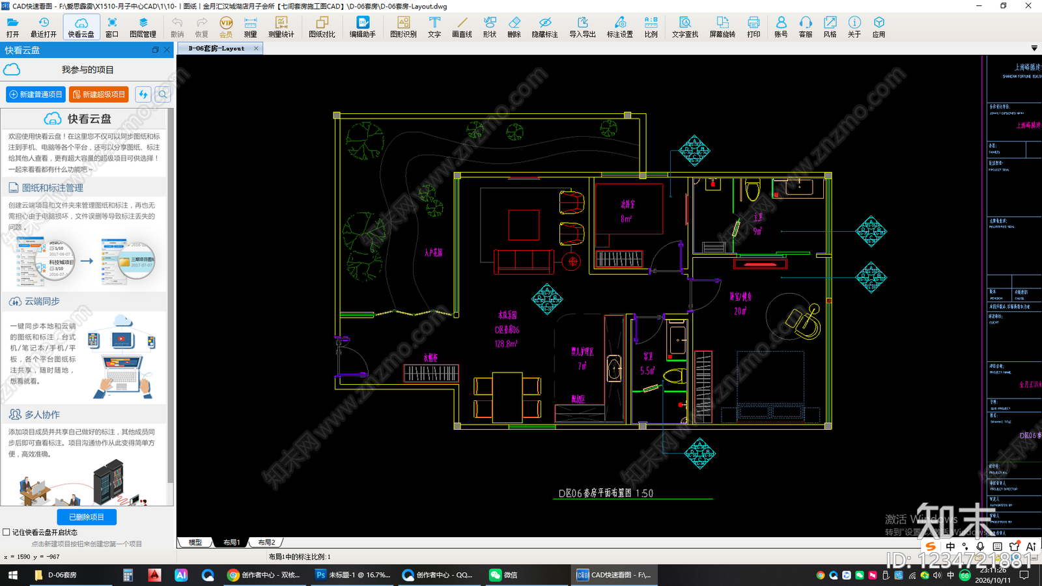
Task: Launch 图纸对比 drawing compare
Action: (322, 27)
